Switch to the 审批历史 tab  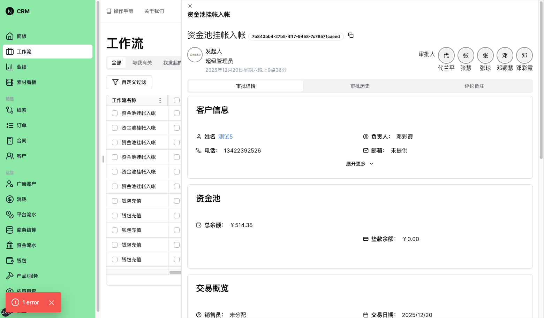coord(360,86)
